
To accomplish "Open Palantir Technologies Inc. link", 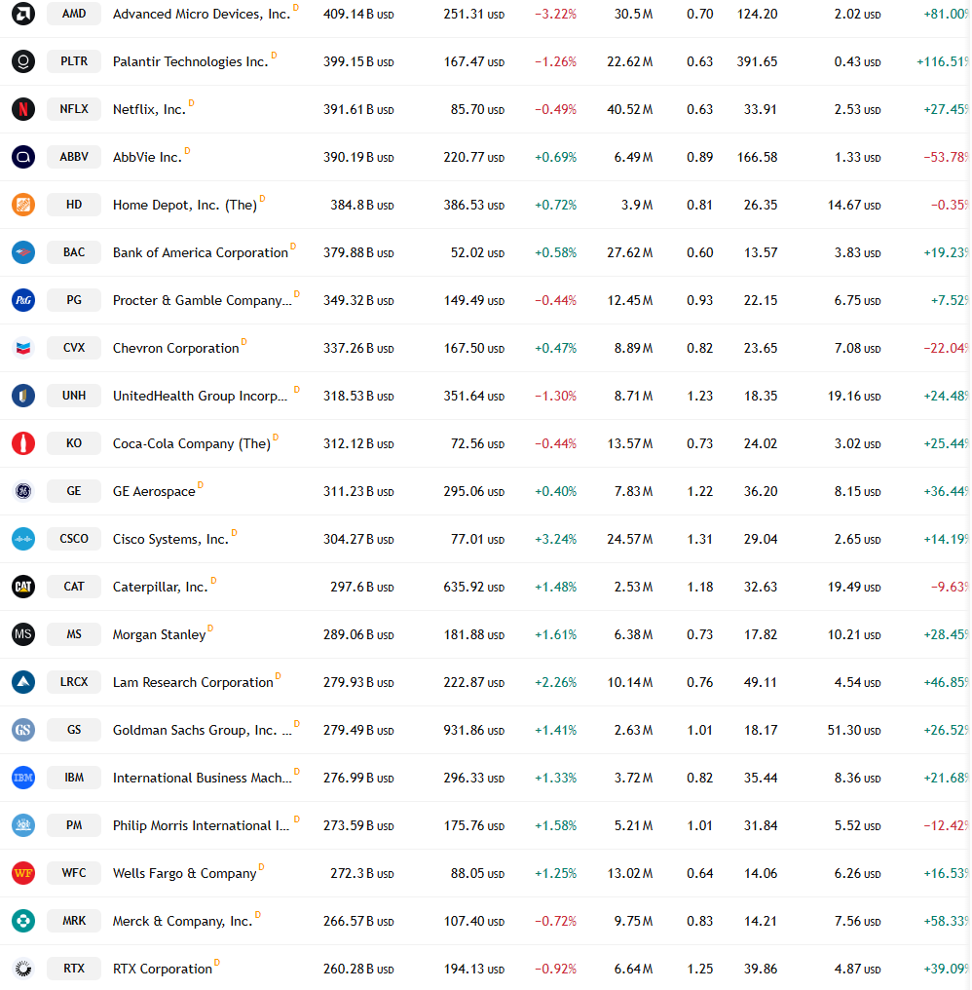I will [x=191, y=62].
